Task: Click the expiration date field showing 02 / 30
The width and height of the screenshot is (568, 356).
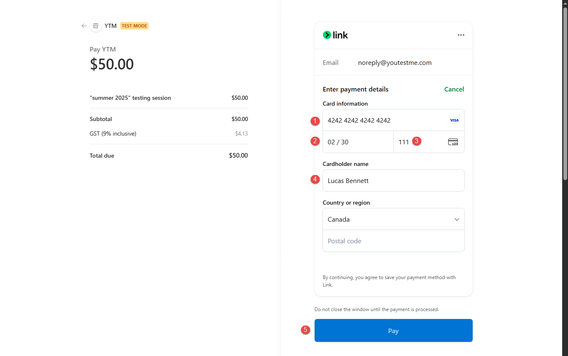Action: [358, 142]
